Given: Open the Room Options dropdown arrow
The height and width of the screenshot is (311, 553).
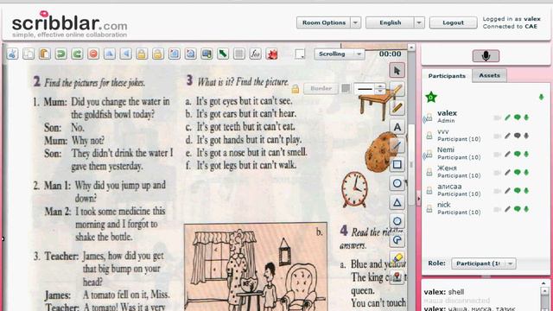Looking at the screenshot, I should pos(355,23).
